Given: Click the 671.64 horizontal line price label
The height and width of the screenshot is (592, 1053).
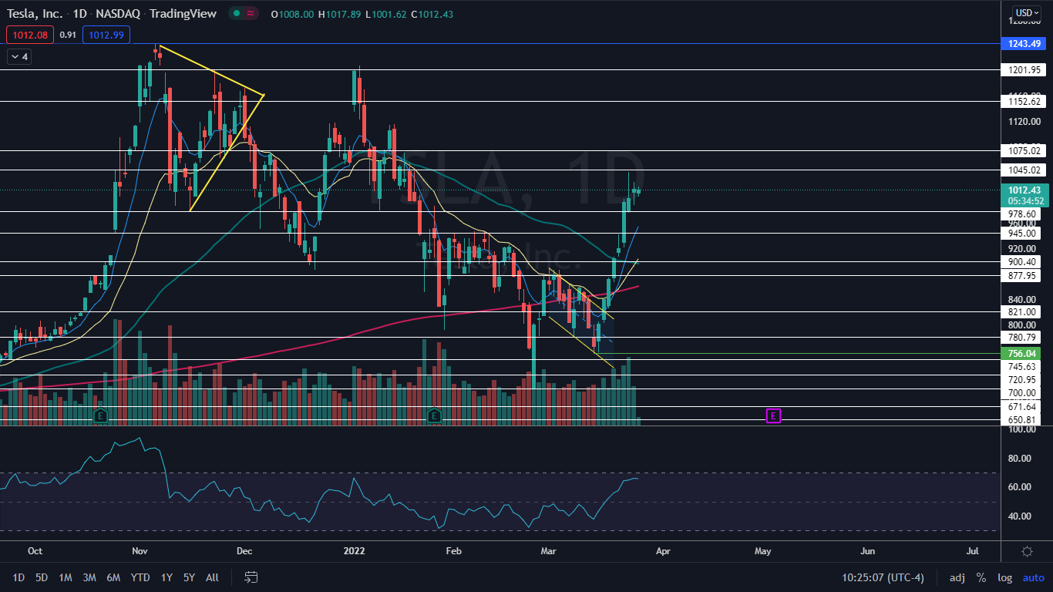Looking at the screenshot, I should [x=1022, y=406].
